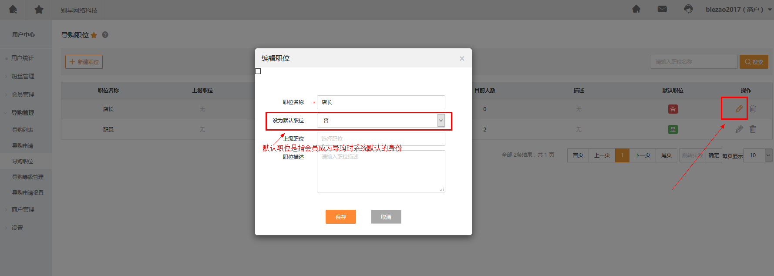Open the 设为默认职位 dropdown
The width and height of the screenshot is (774, 276).
coord(380,121)
